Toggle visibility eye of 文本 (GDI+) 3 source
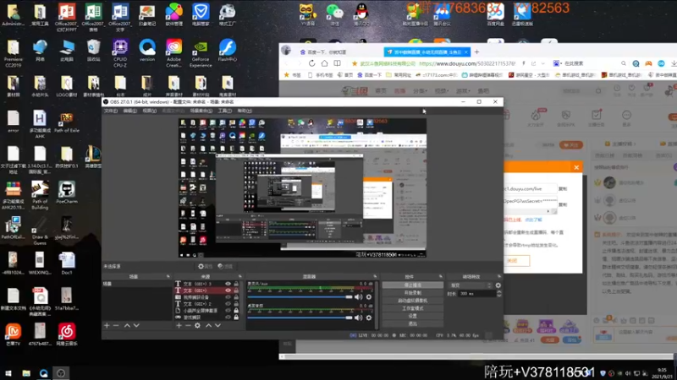This screenshot has height=380, width=677. 228,284
